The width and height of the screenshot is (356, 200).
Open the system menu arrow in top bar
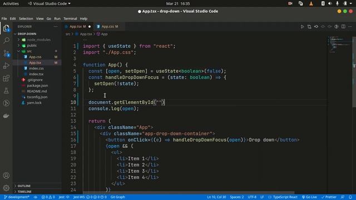click(x=351, y=3)
